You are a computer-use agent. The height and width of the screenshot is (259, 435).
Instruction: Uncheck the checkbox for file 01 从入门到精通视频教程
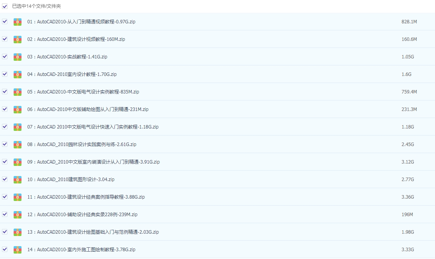(5, 21)
